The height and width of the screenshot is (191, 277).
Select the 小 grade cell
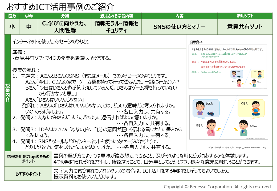click(12, 27)
